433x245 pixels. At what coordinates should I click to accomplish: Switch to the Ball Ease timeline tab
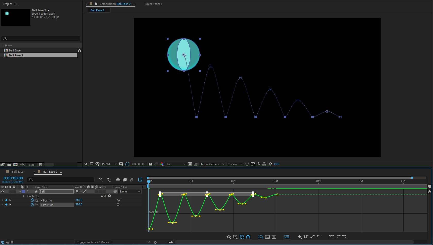point(18,172)
